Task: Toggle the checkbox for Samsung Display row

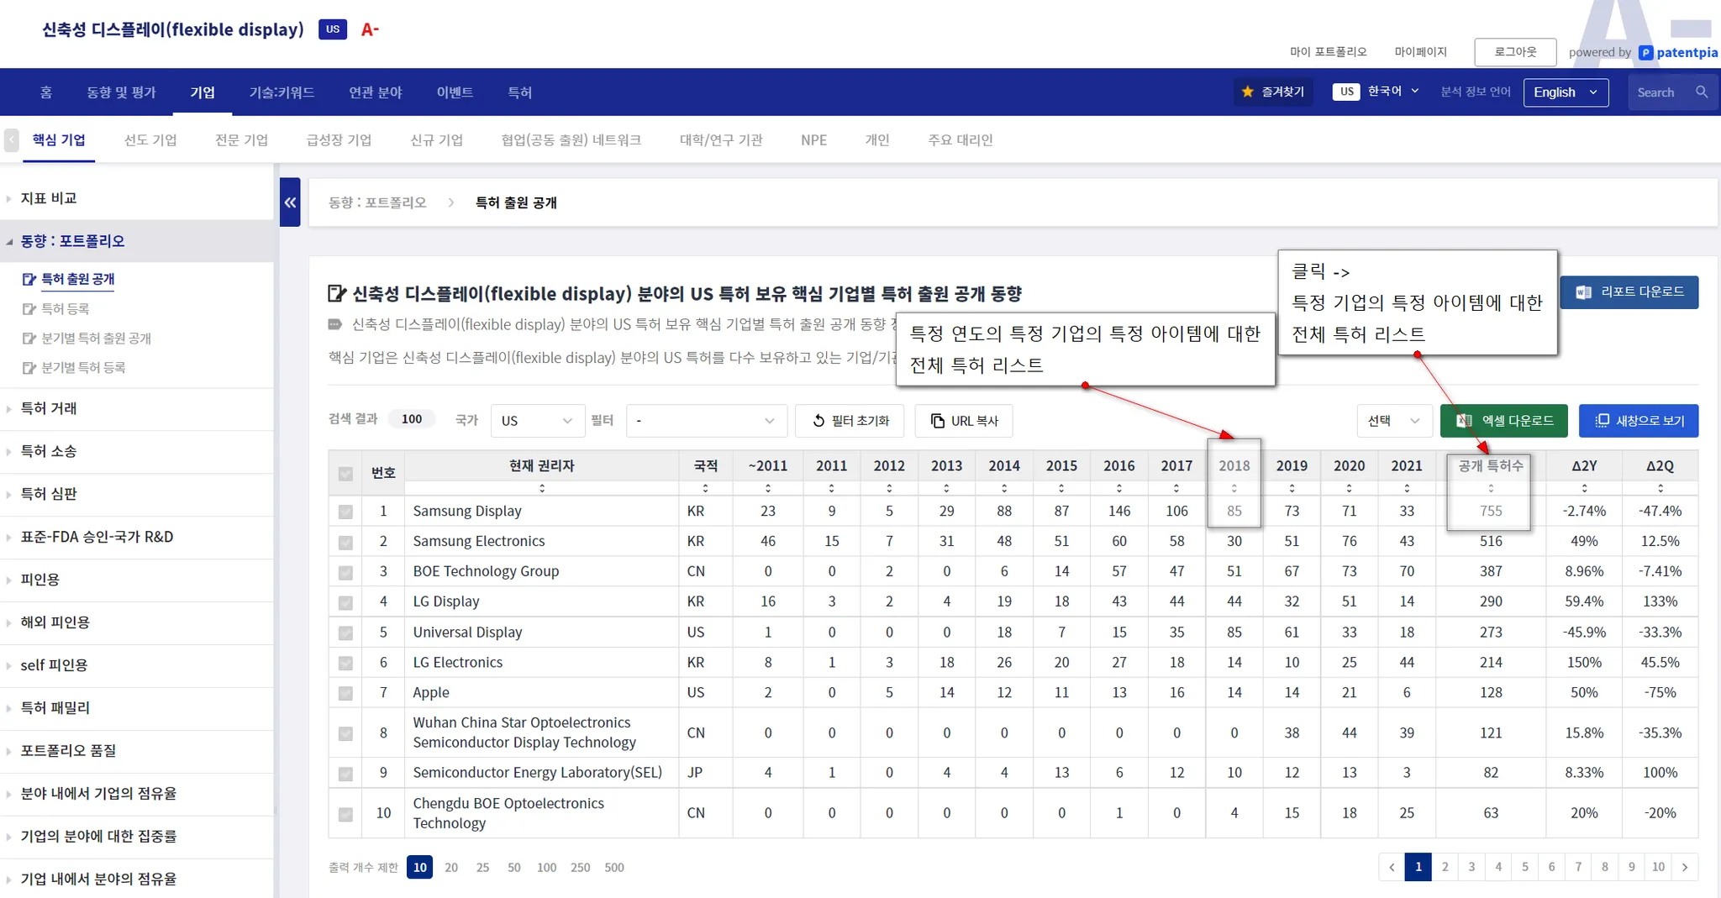Action: click(x=345, y=512)
